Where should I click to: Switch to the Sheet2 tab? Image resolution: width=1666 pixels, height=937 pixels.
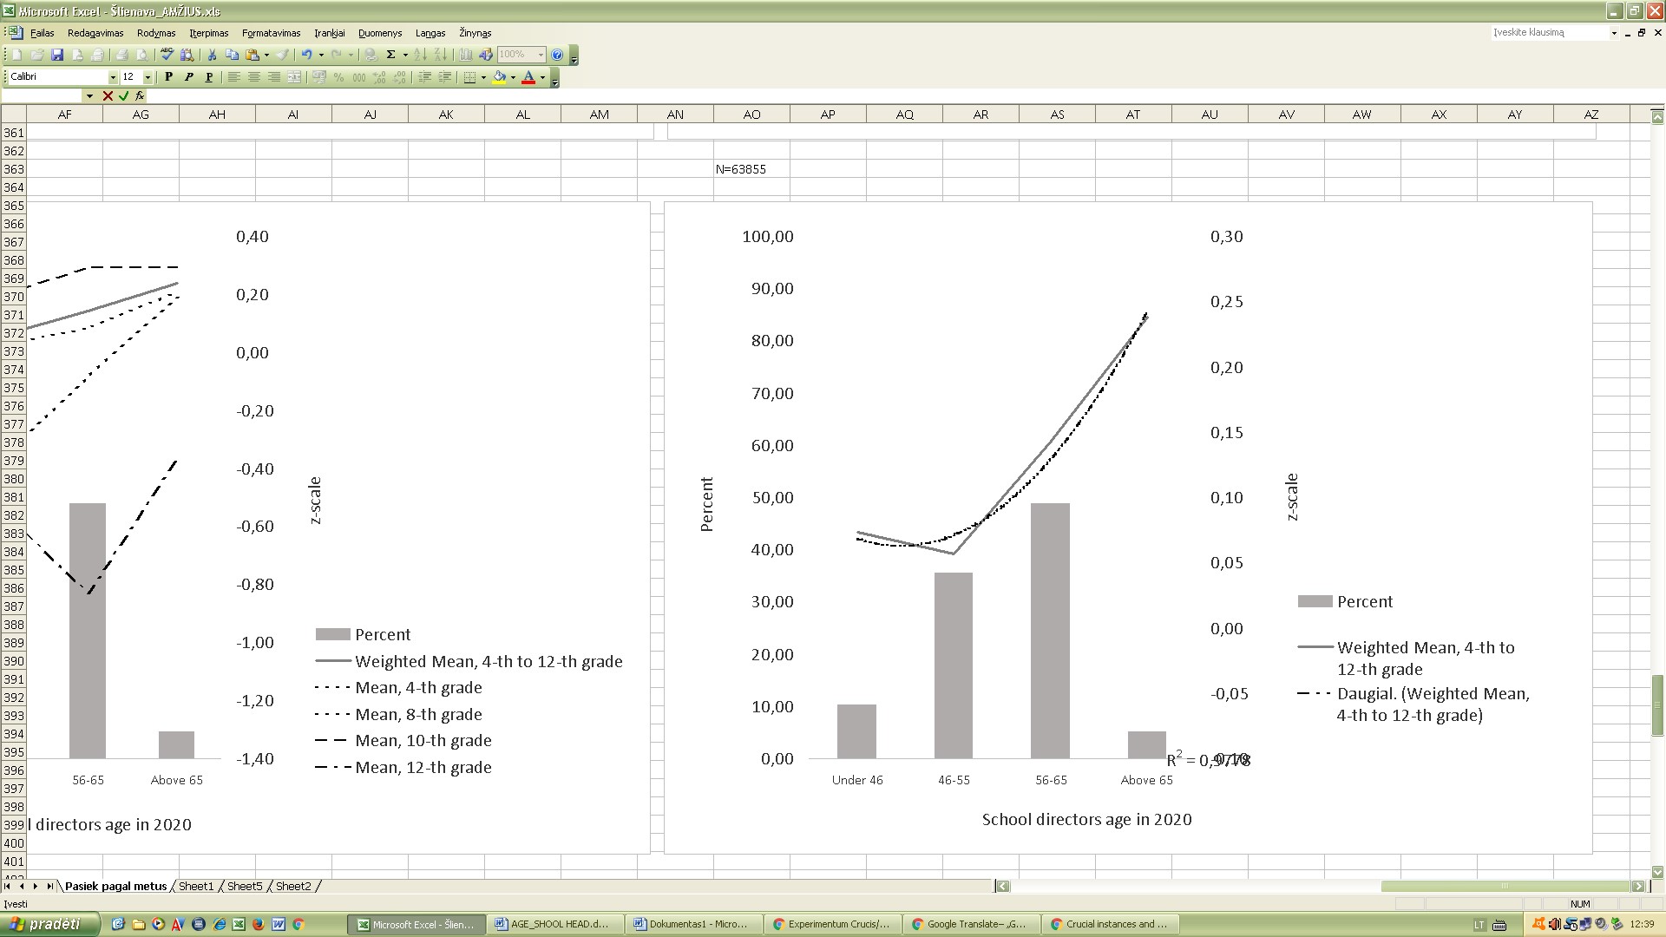pos(293,886)
